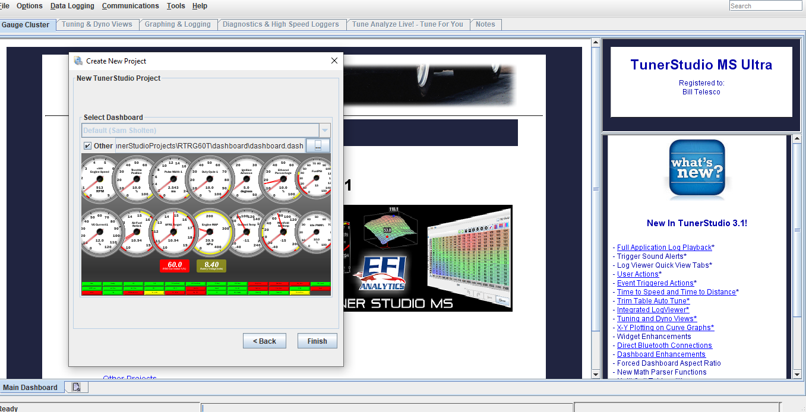Click the Manifold Air Temp gauge in preview
The height and width of the screenshot is (412, 806).
(283, 232)
